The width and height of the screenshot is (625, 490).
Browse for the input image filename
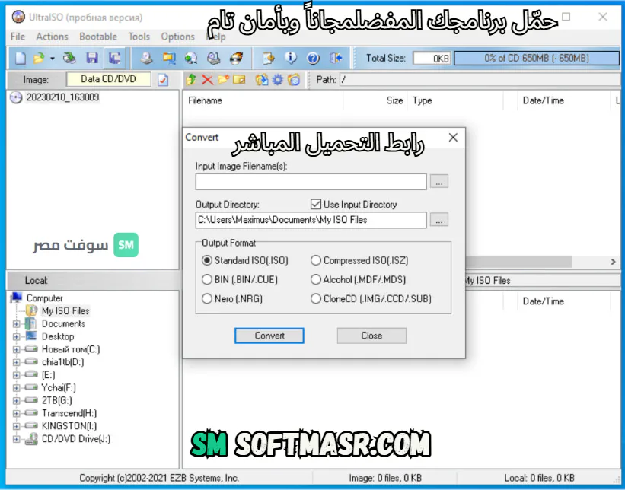tap(438, 182)
